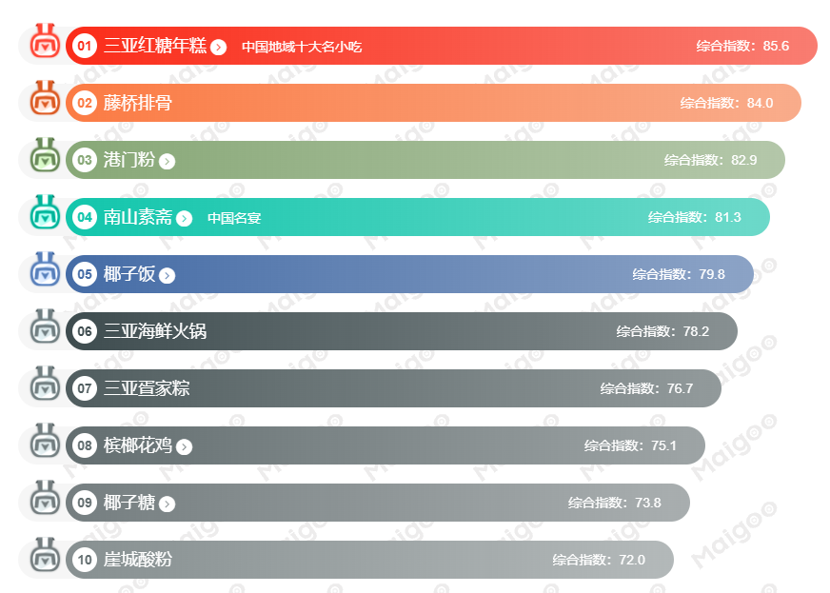This screenshot has width=830, height=593.
Task: Expand the arrow next to 港门粉
Action: click(x=168, y=161)
